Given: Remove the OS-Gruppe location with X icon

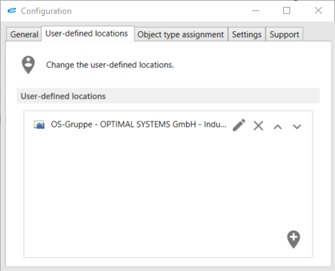Looking at the screenshot, I should click(x=258, y=126).
